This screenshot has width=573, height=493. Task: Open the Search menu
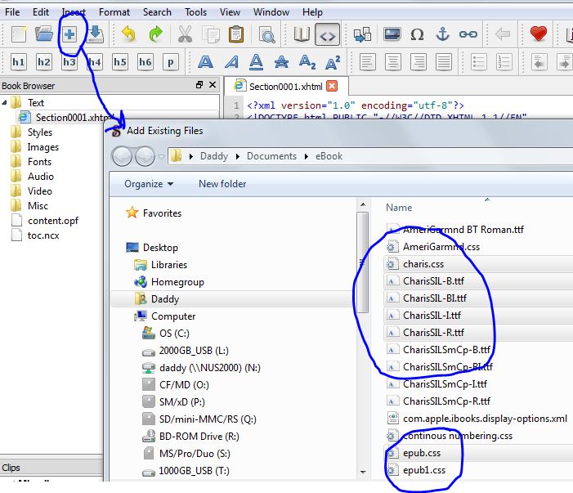[157, 12]
